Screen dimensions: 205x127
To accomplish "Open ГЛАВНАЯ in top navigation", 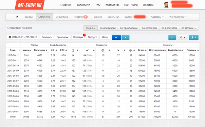I will pos(66,5).
